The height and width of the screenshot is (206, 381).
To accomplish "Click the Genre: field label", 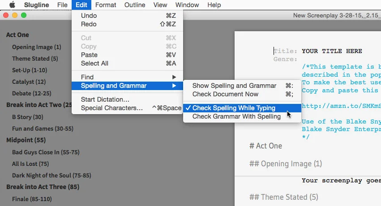I will (x=285, y=59).
